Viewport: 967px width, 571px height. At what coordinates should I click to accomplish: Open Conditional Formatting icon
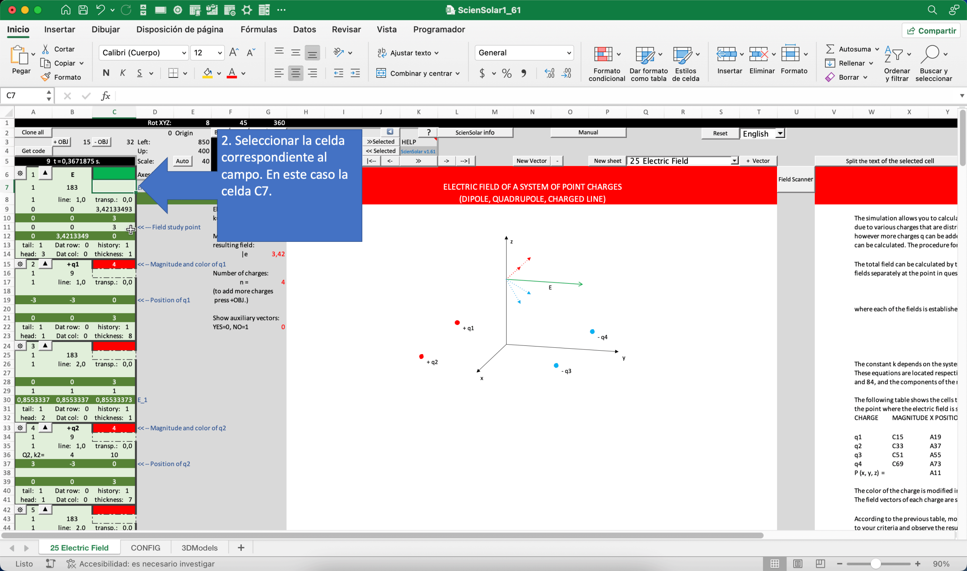[x=603, y=55]
